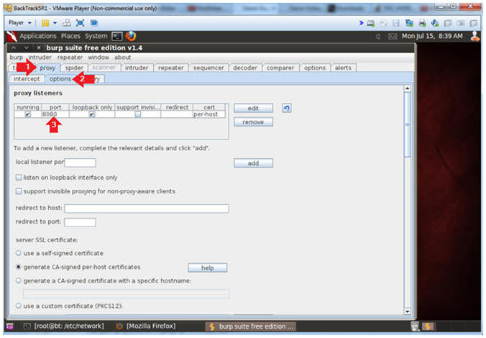The image size is (486, 338).
Task: Click the Burp tray icon beside the trash
Action: click(x=428, y=326)
